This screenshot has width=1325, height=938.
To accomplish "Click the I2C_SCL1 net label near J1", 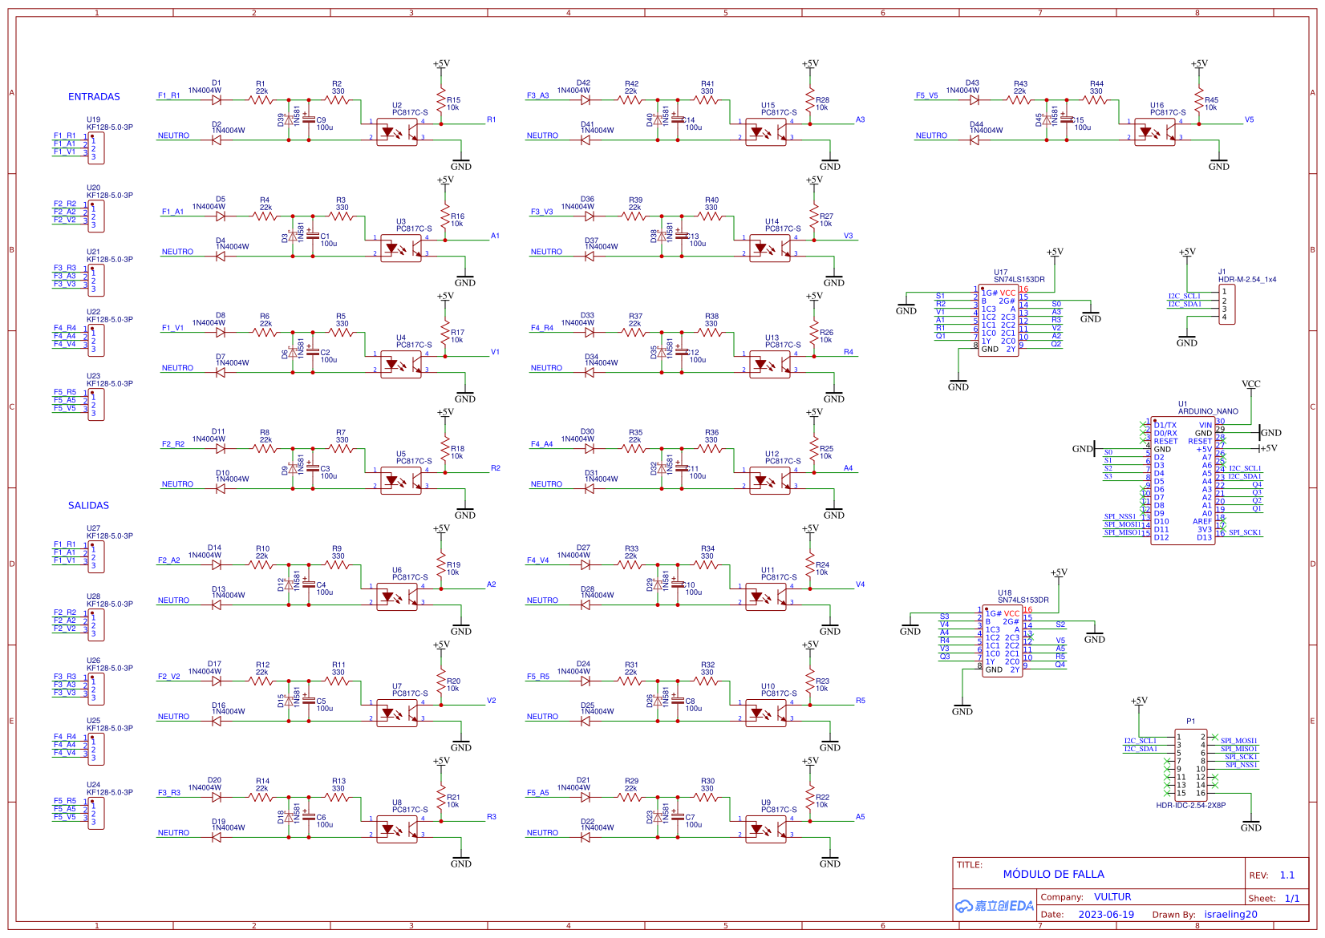I will pyautogui.click(x=1184, y=296).
